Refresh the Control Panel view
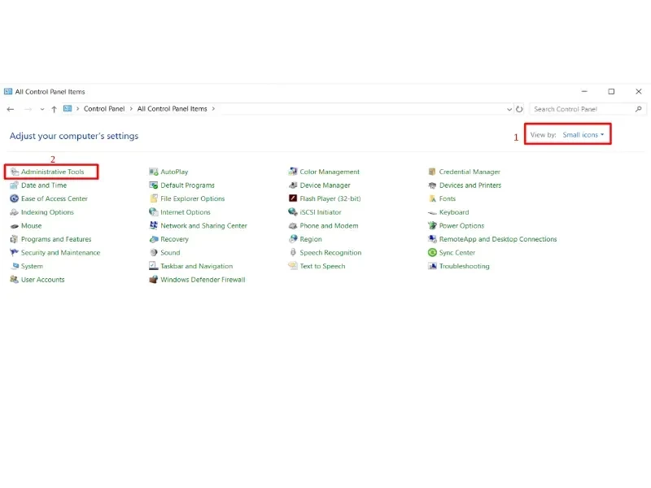Screen dimensions: 651x488 pyautogui.click(x=519, y=109)
